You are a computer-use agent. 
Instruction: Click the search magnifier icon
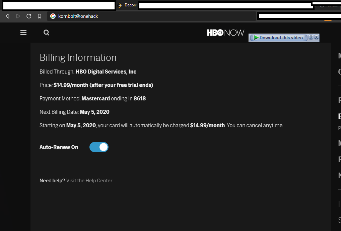[46, 33]
